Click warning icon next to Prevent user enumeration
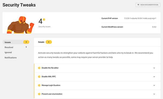This screenshot has width=163, height=99. pyautogui.click(x=39, y=94)
